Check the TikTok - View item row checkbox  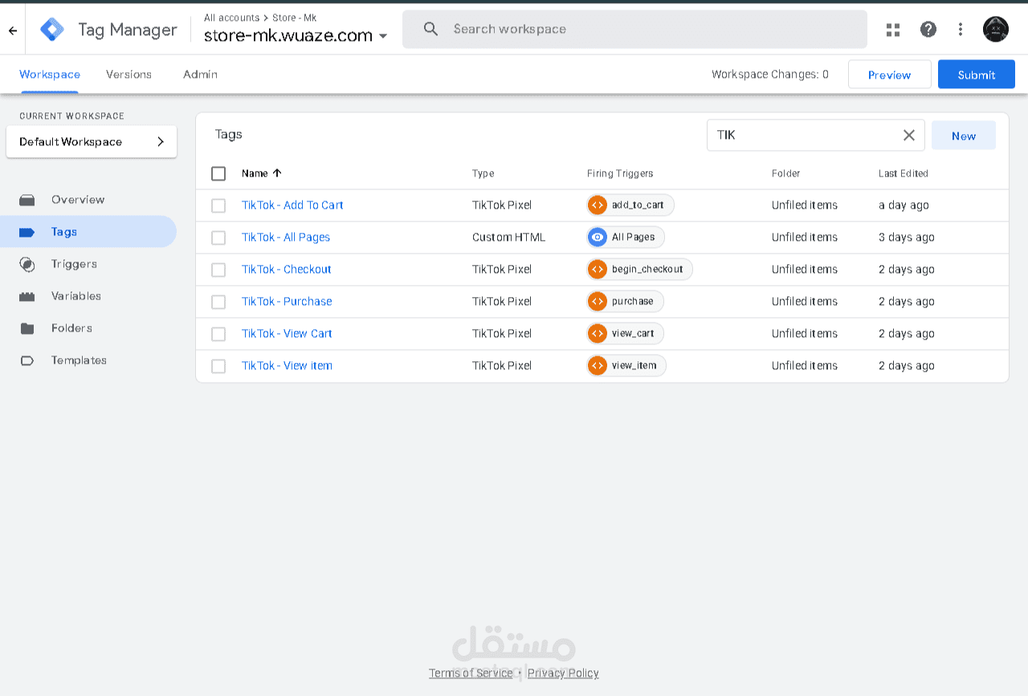[218, 366]
